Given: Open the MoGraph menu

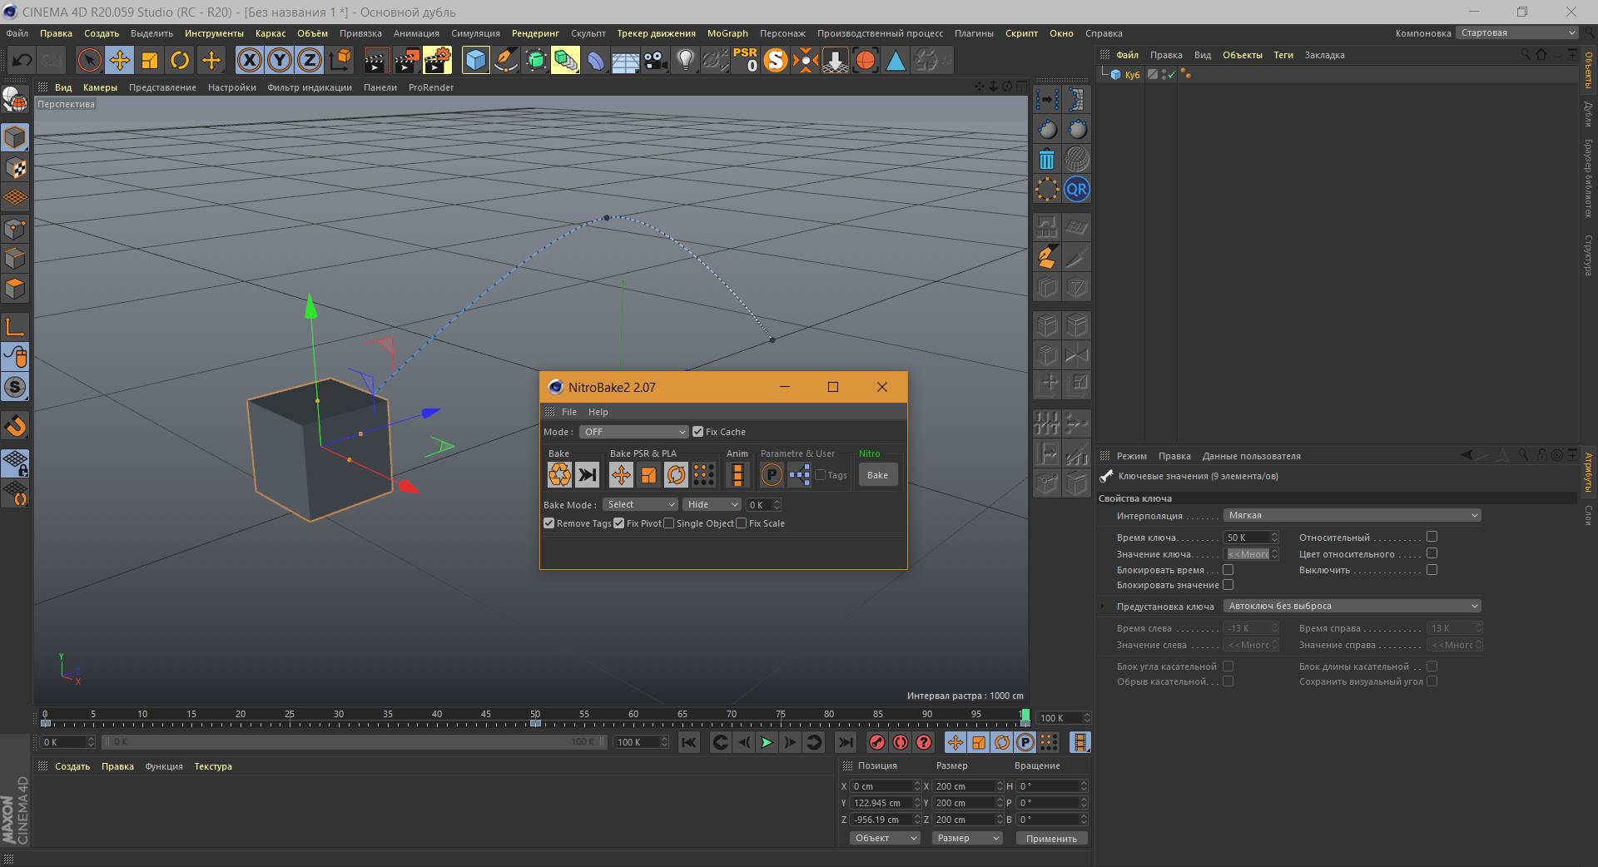Looking at the screenshot, I should click(727, 33).
